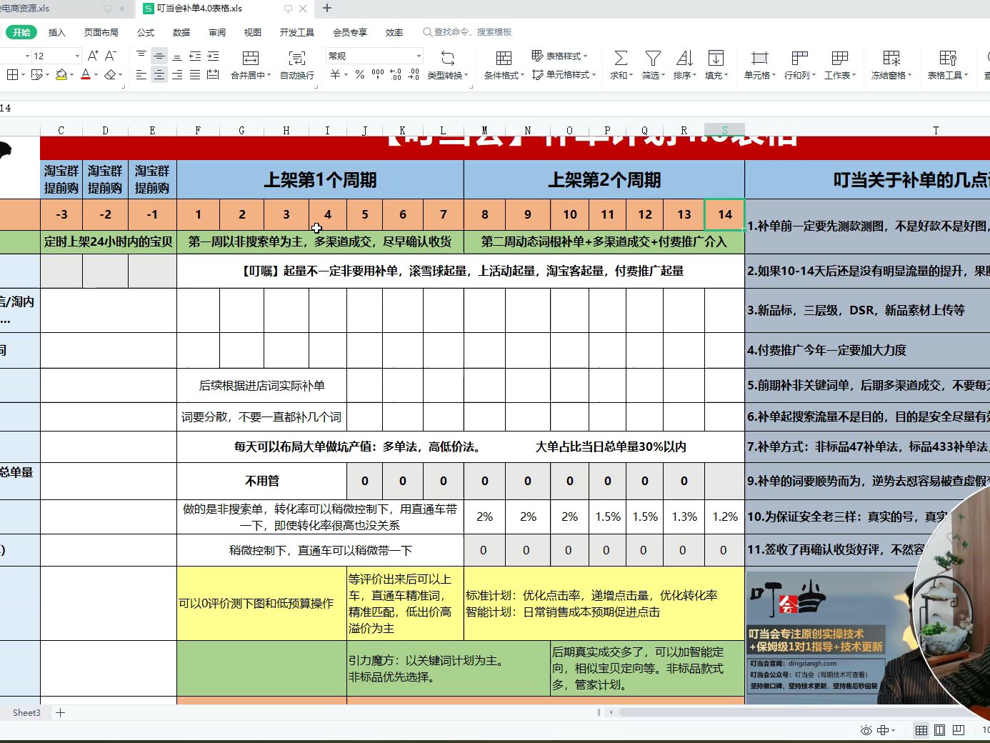Apply distributed alignment icon

pyautogui.click(x=213, y=74)
